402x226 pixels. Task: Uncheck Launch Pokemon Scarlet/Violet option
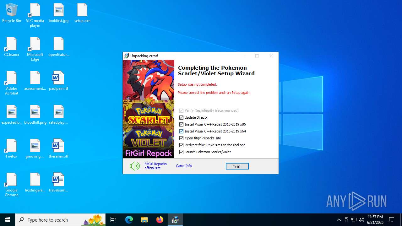click(x=181, y=152)
